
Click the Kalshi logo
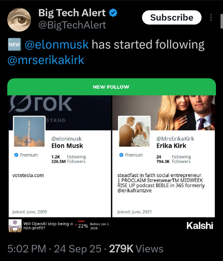tap(200, 226)
